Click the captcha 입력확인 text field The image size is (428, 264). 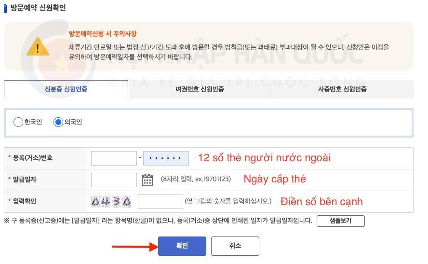pyautogui.click(x=160, y=202)
